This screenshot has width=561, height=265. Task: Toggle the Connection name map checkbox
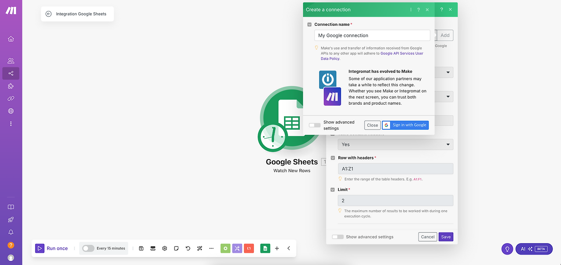point(310,25)
